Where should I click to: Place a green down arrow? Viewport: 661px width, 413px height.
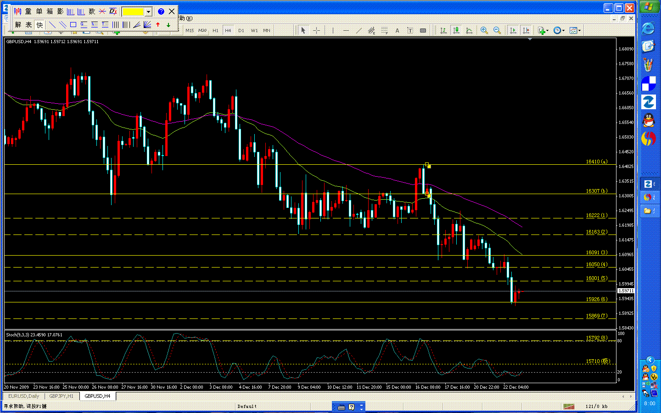tap(168, 25)
